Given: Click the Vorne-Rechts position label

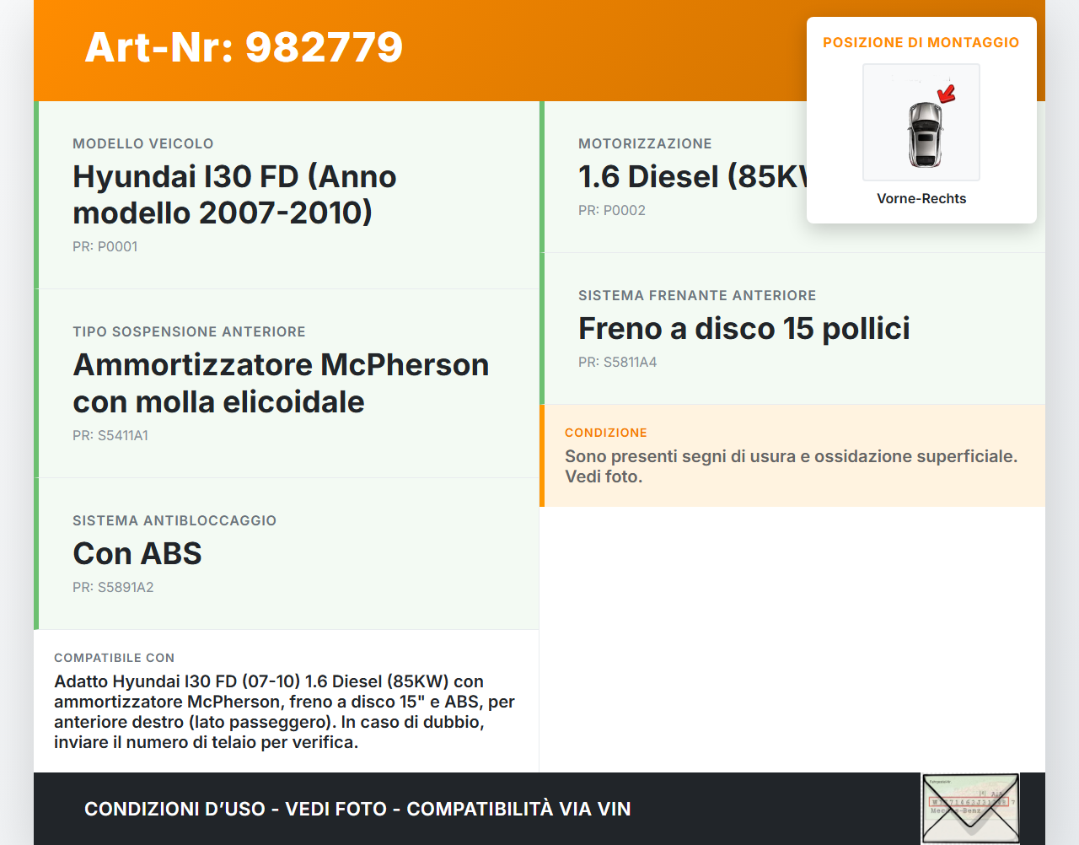Looking at the screenshot, I should (x=921, y=198).
